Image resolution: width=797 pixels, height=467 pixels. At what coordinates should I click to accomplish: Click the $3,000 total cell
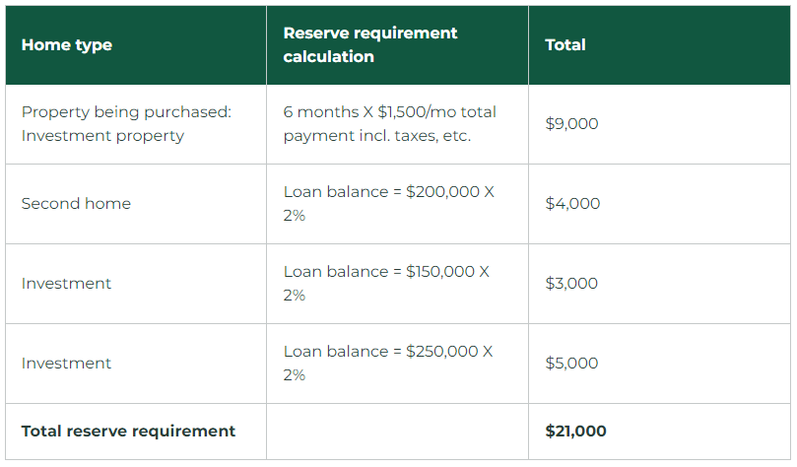pyautogui.click(x=571, y=284)
